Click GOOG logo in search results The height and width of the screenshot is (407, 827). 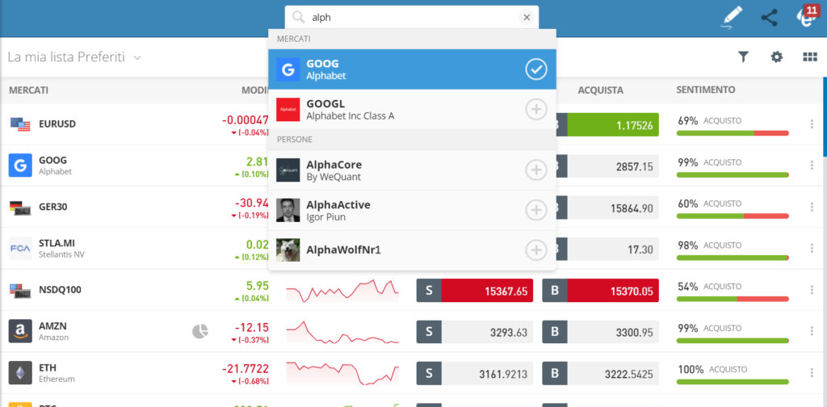pos(288,69)
